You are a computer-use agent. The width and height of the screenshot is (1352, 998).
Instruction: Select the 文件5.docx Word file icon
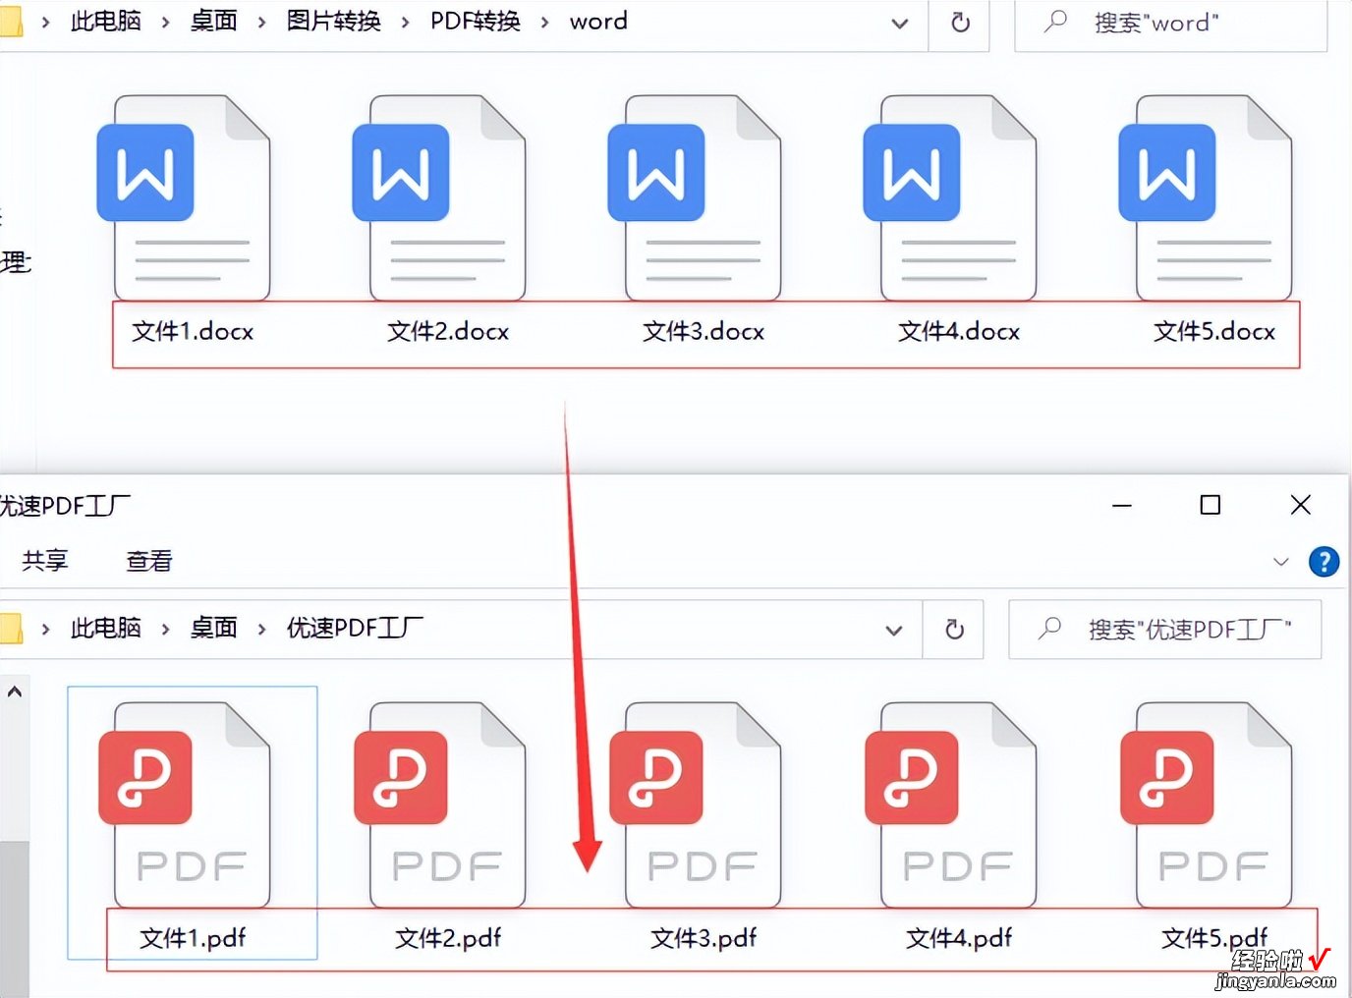(x=1206, y=197)
